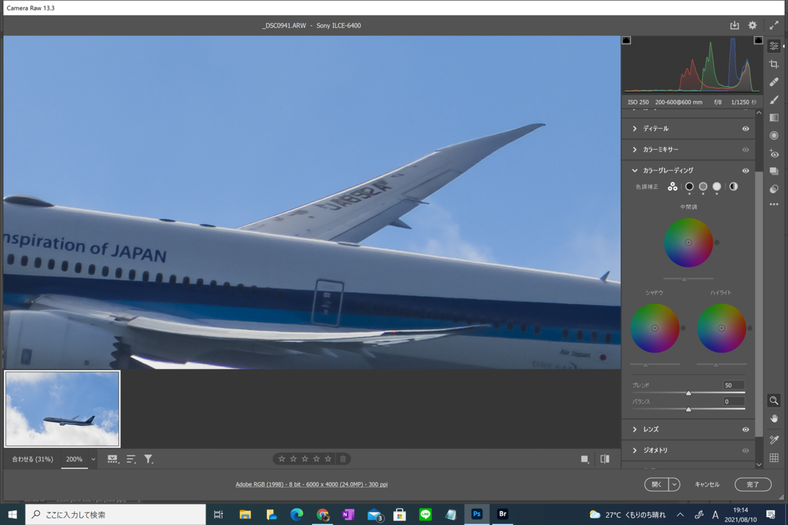Open the Snapshots panel icon
Viewport: 788px width, 525px height.
click(774, 171)
